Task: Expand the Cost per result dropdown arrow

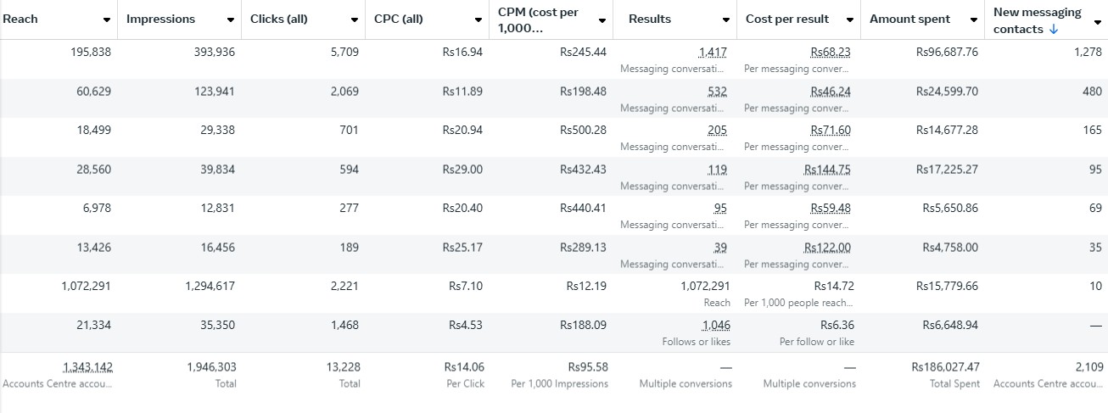Action: click(849, 20)
